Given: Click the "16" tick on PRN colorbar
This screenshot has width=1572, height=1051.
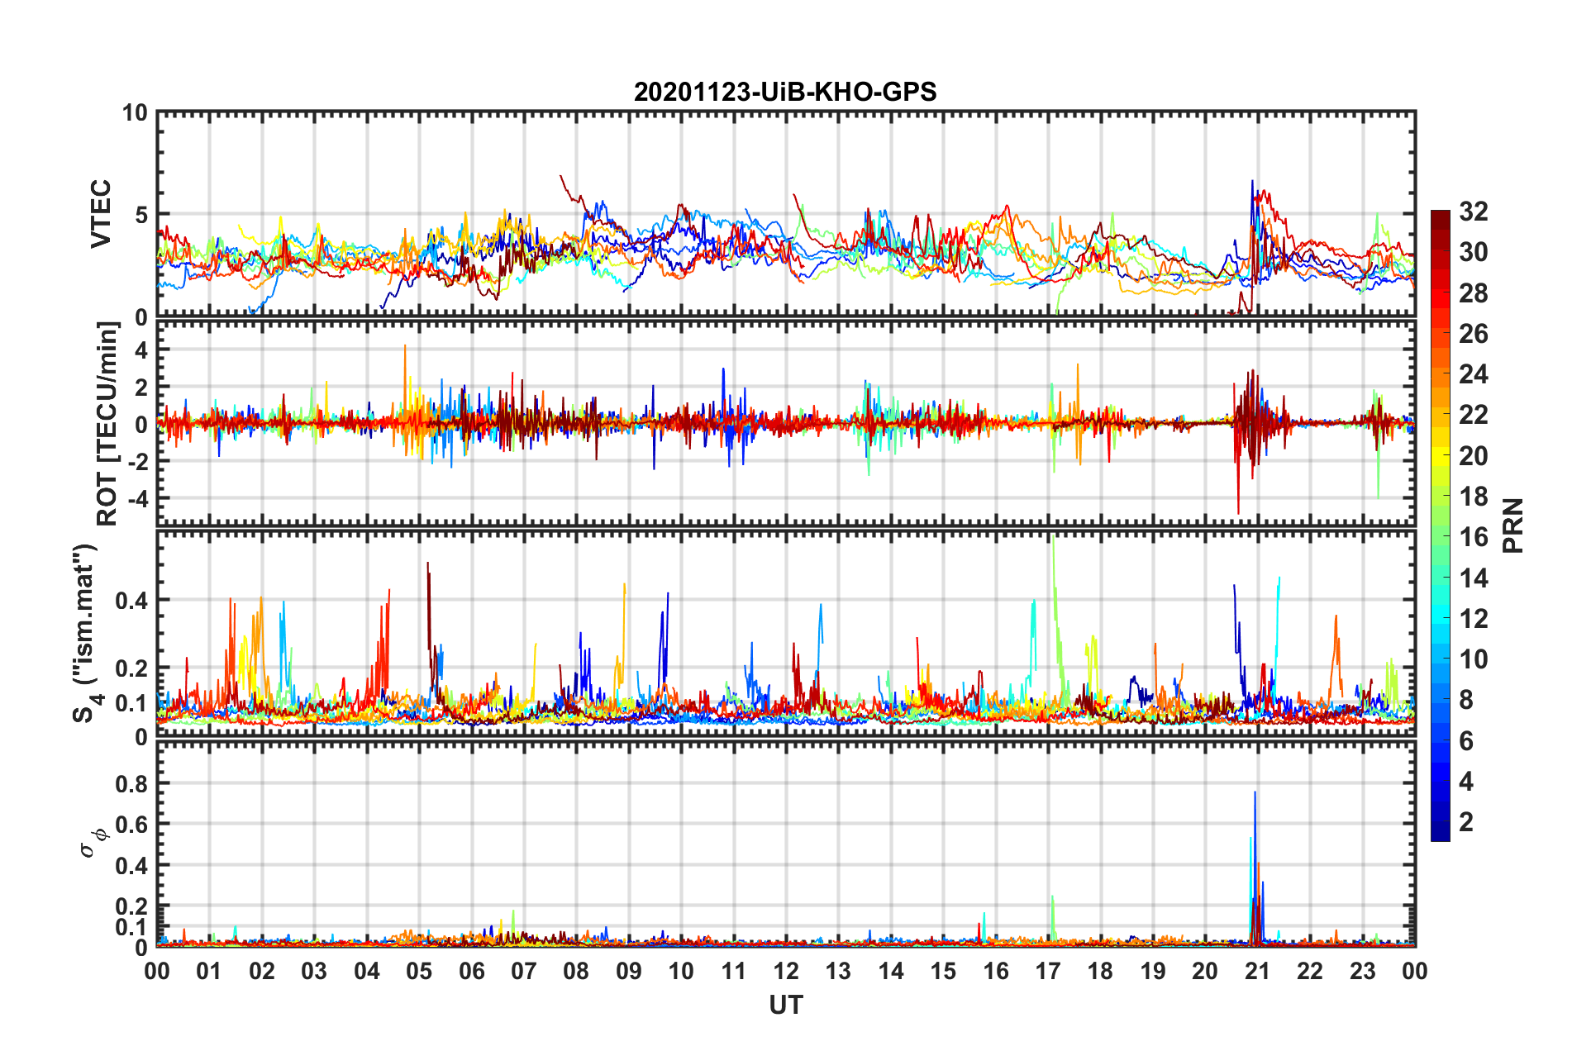Looking at the screenshot, I should pos(1473,537).
